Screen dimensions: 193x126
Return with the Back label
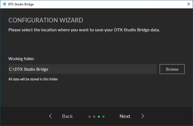(x=67, y=116)
